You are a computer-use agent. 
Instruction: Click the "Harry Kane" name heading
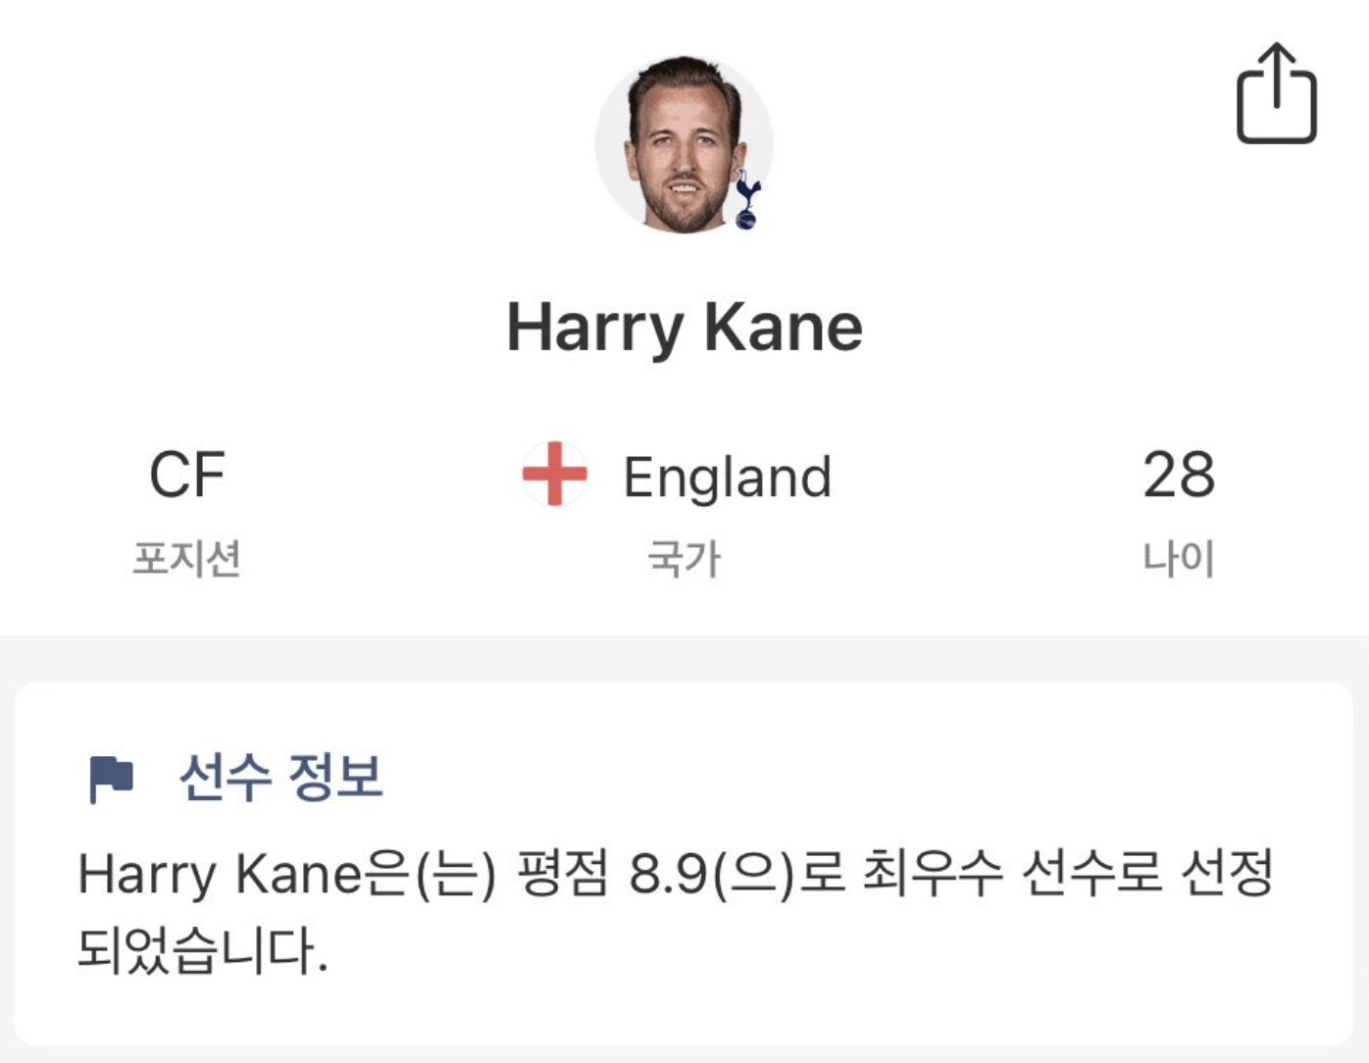point(684,327)
